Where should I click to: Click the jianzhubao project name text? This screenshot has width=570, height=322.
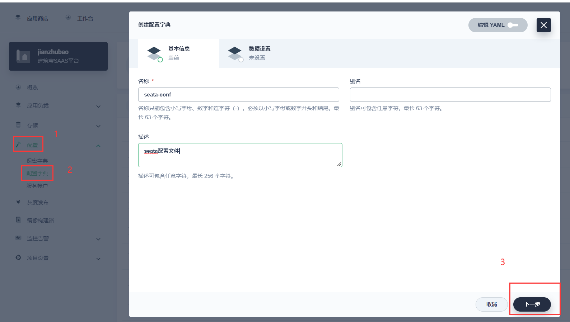tap(53, 52)
